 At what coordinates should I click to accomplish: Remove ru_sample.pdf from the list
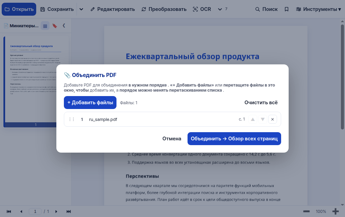(x=272, y=119)
